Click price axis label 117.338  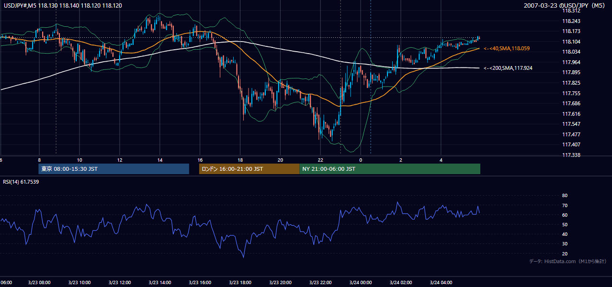tap(571, 155)
